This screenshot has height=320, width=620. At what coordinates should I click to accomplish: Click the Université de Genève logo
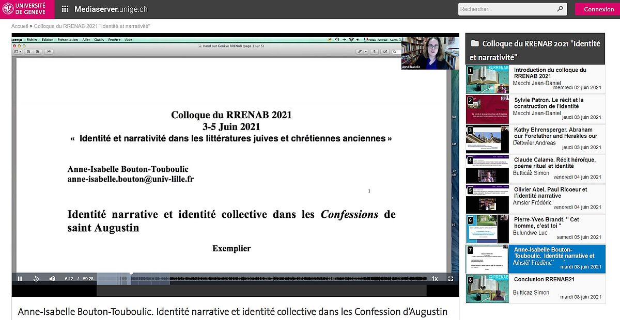coord(26,8)
